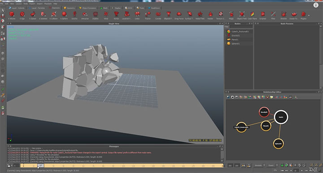Add a Coriolis daemon

pyautogui.click(x=158, y=15)
